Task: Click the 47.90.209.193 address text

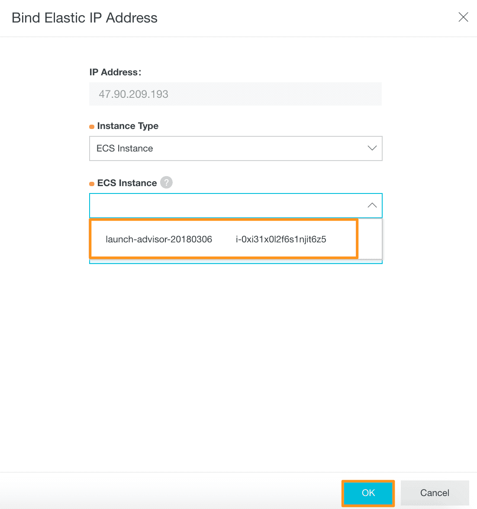Action: (133, 94)
